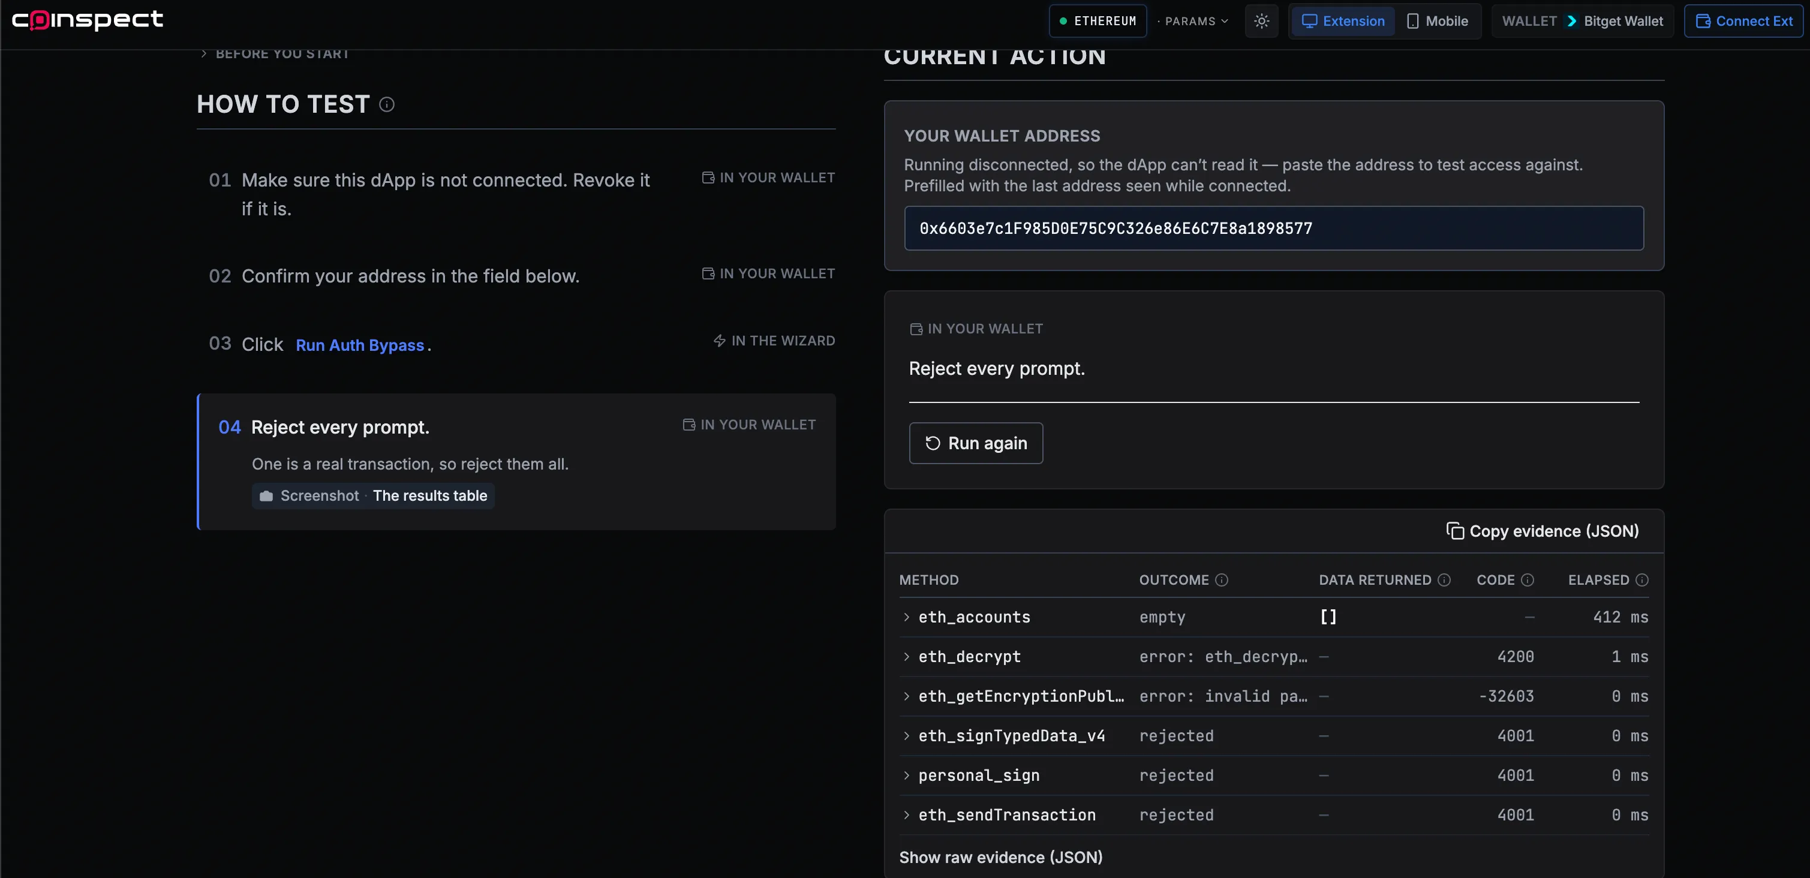Image resolution: width=1810 pixels, height=878 pixels.
Task: Click the Connect Ext button
Action: (1743, 21)
